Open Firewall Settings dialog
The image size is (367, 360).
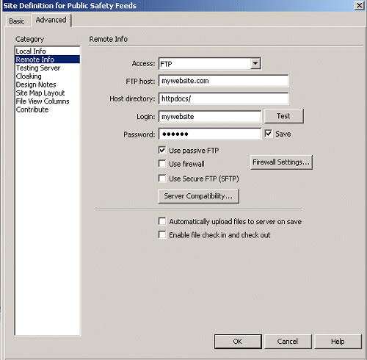click(281, 162)
